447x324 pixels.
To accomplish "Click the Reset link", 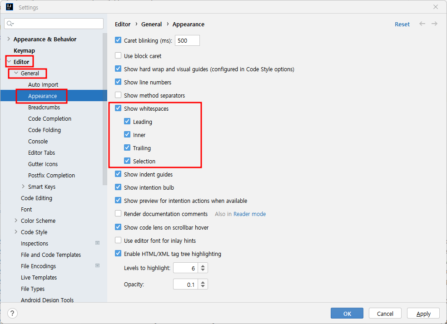I will point(402,24).
